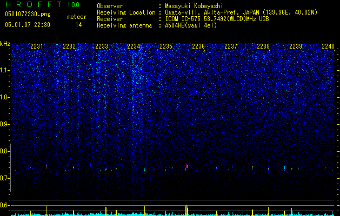Screen dimensions: 340x216
Task: Click the timestamp 05.01.07 22:30
Action: tap(28, 25)
